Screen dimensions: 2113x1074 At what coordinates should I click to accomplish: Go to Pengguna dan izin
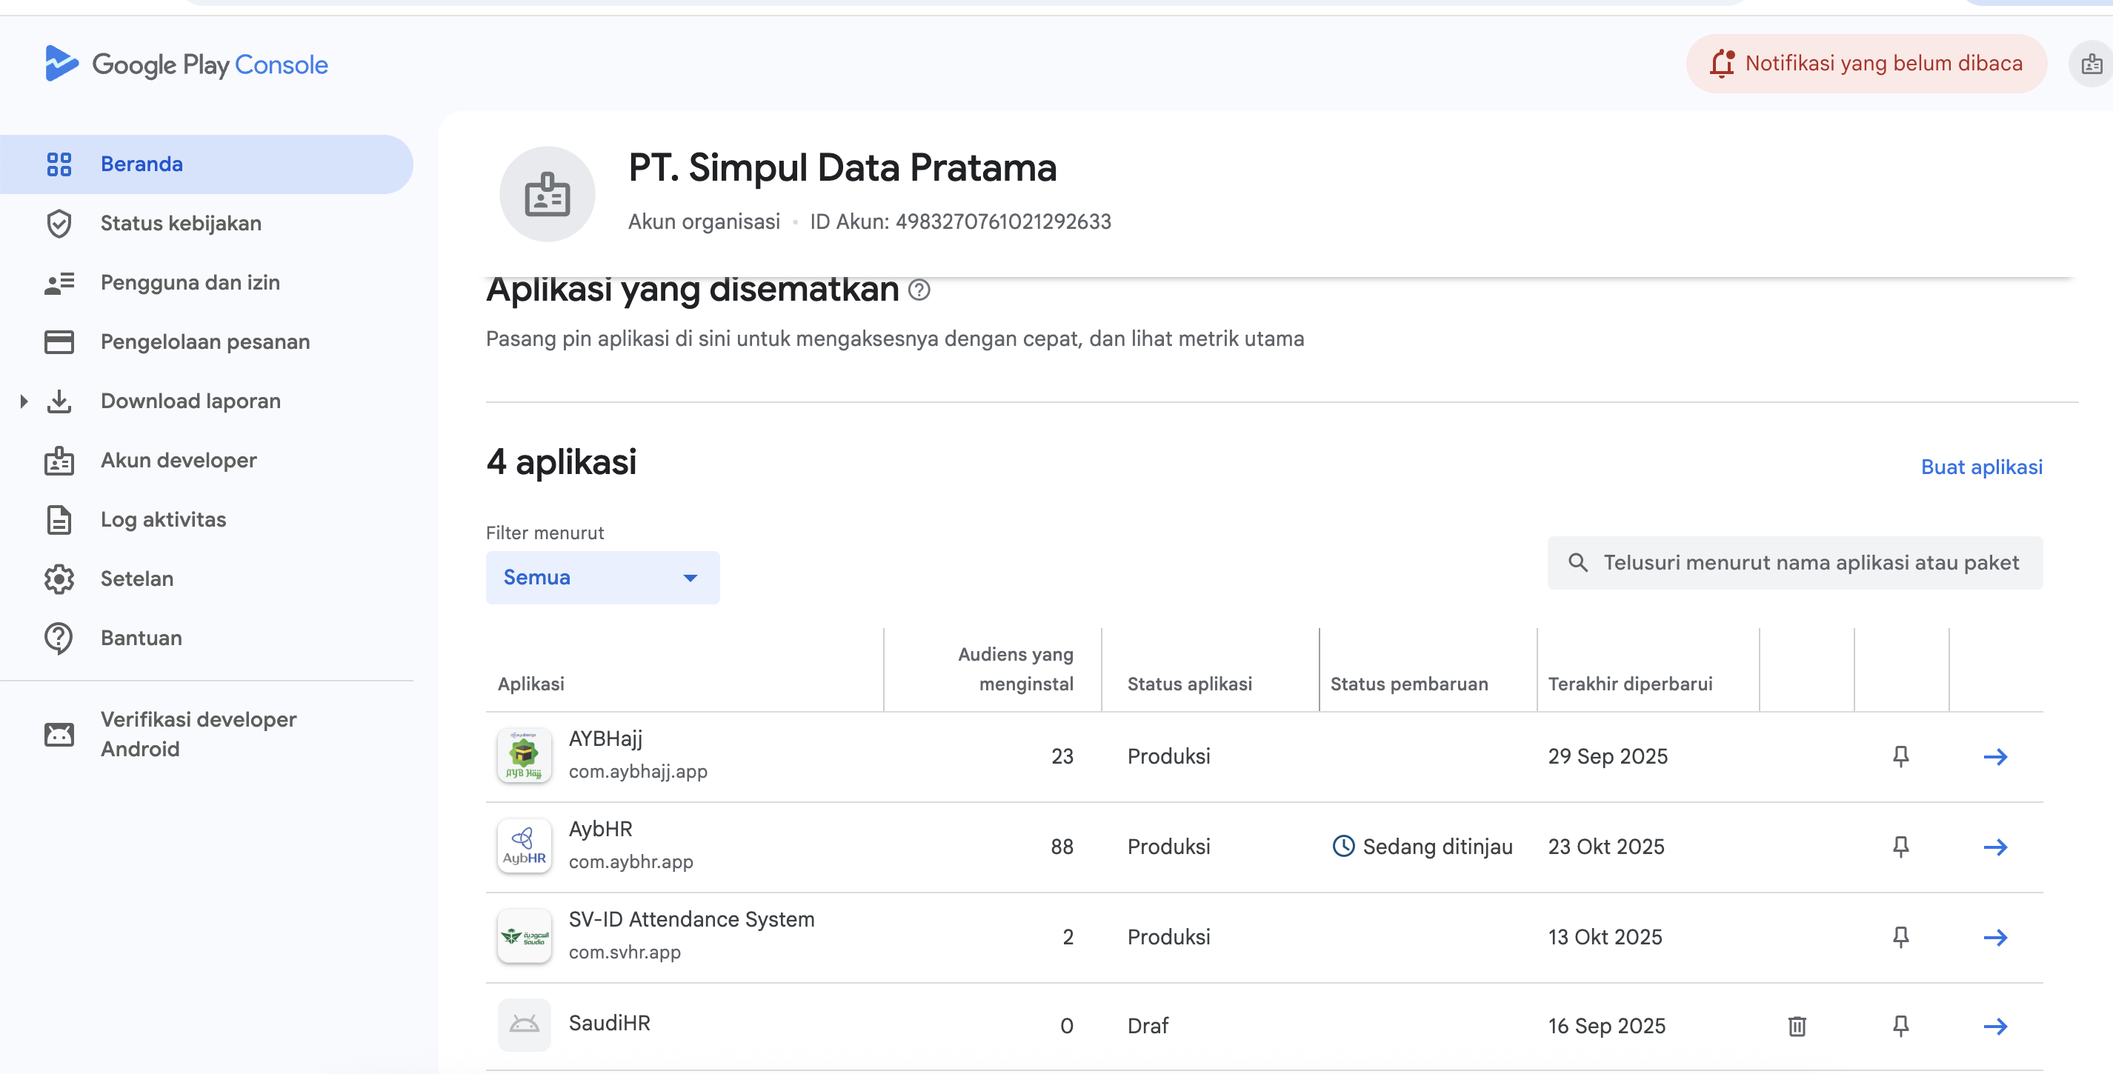pos(190,282)
